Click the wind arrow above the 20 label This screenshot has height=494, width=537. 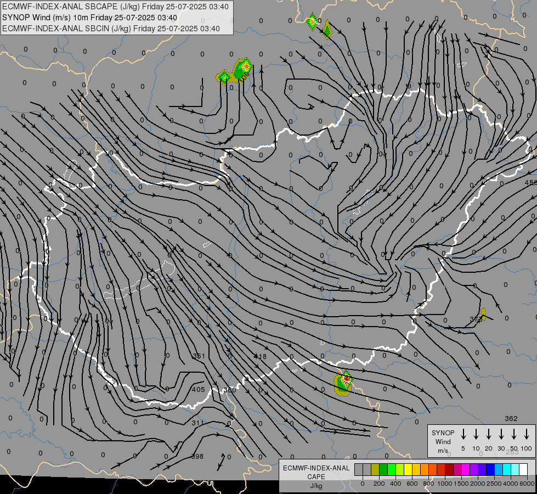click(x=489, y=434)
